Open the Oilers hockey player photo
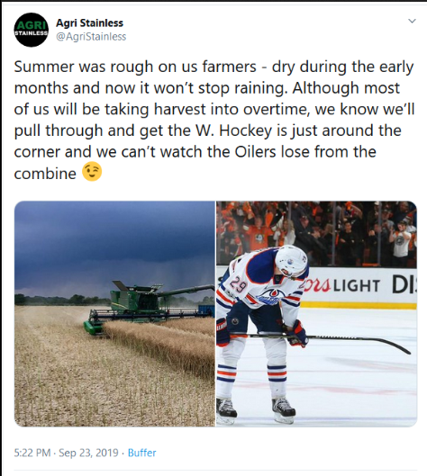Image resolution: width=427 pixels, height=476 pixels. [x=316, y=314]
